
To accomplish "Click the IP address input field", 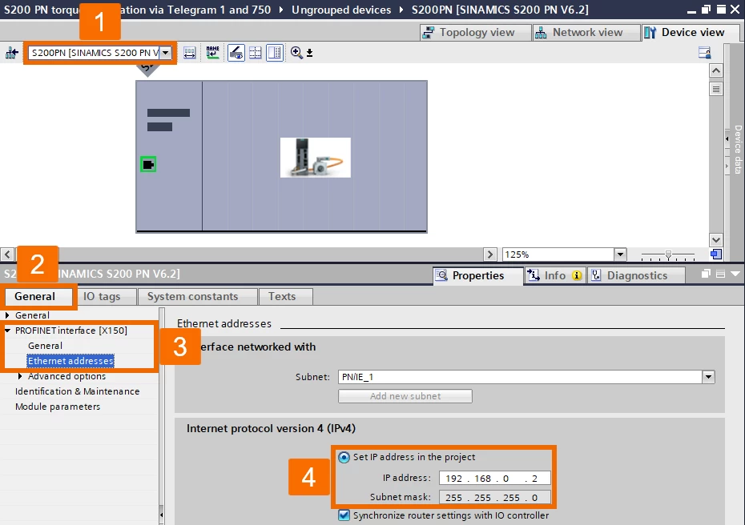I will pos(494,478).
